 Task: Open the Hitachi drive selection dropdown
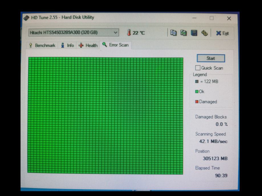coord(74,32)
